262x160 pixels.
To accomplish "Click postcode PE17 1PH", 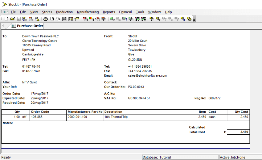I will point(29,60).
